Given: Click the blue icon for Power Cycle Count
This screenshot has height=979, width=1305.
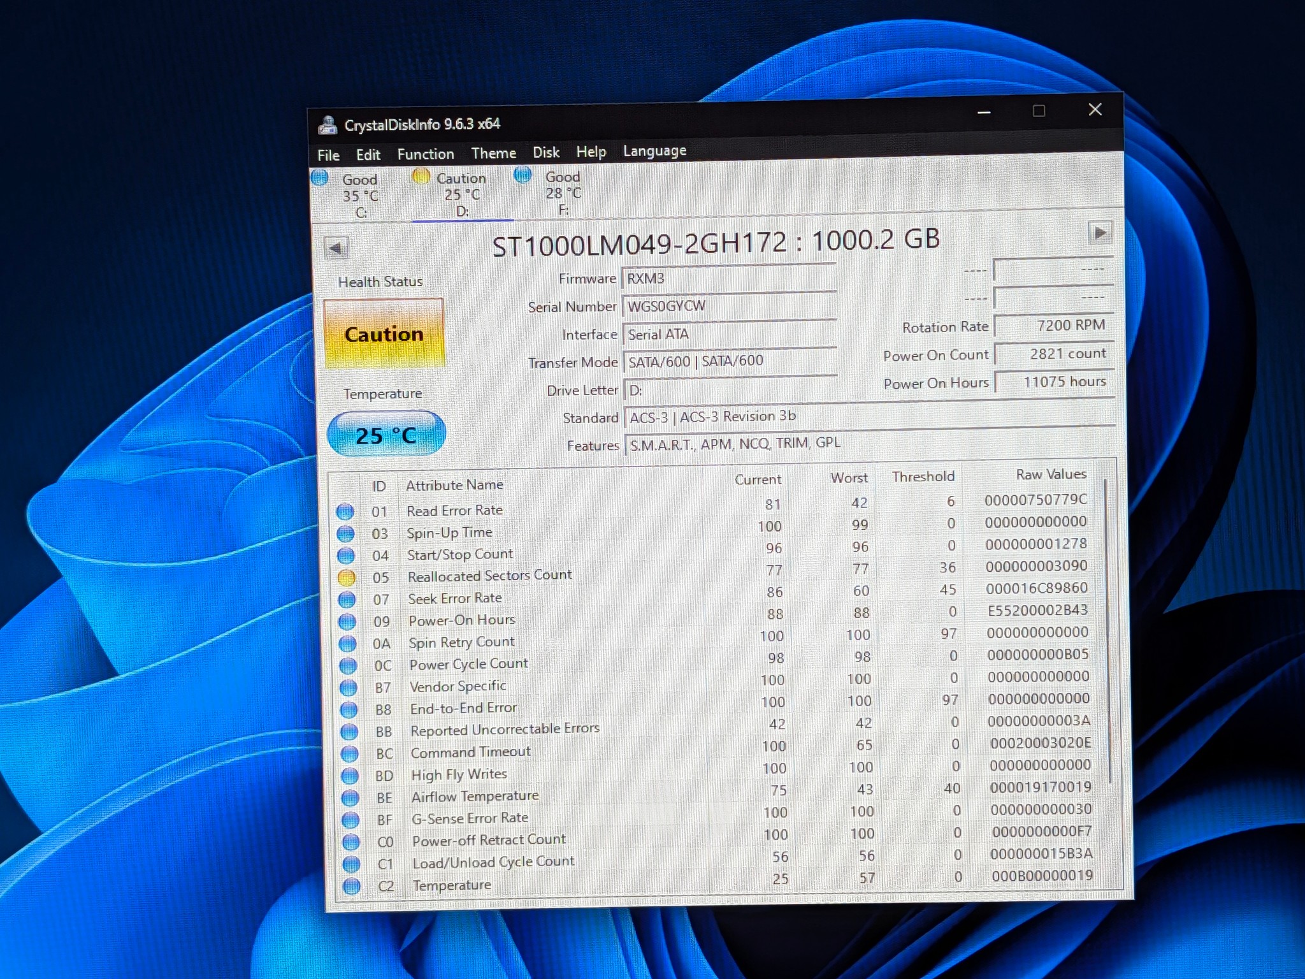Looking at the screenshot, I should click(348, 665).
